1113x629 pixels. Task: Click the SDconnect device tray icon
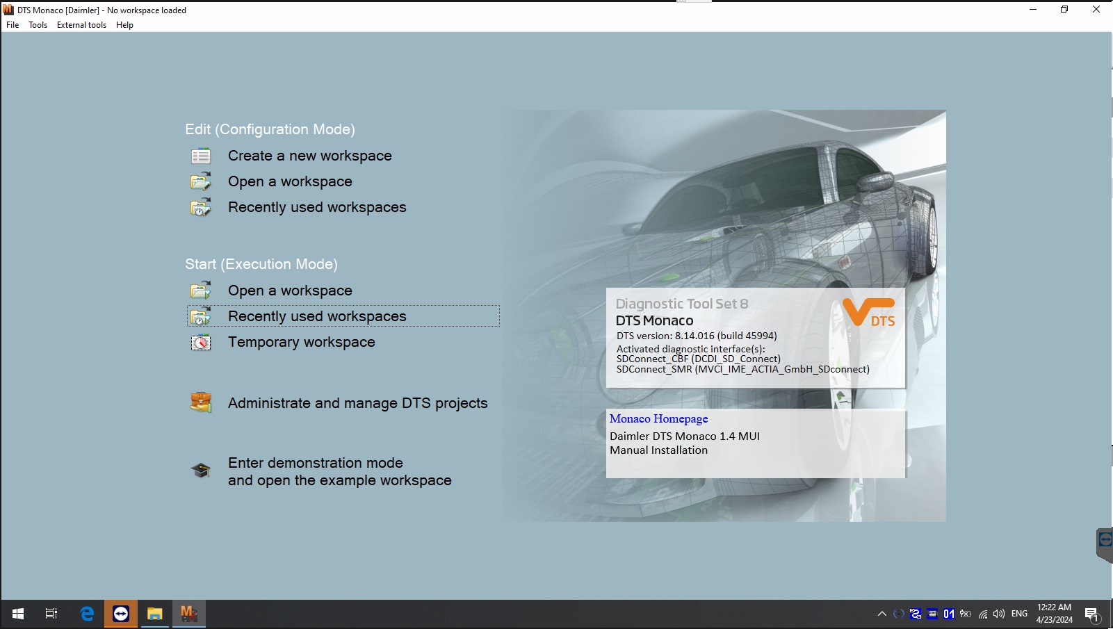932,614
